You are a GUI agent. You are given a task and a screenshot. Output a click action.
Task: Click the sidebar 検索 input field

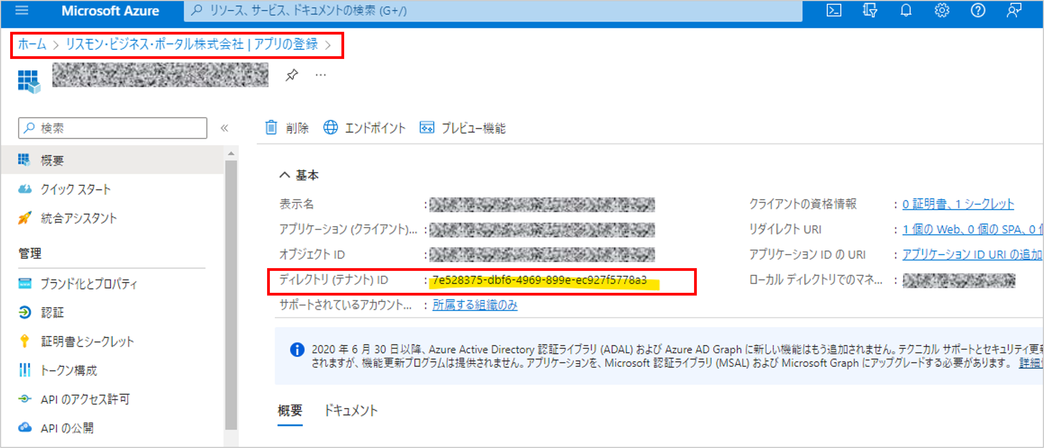click(112, 128)
